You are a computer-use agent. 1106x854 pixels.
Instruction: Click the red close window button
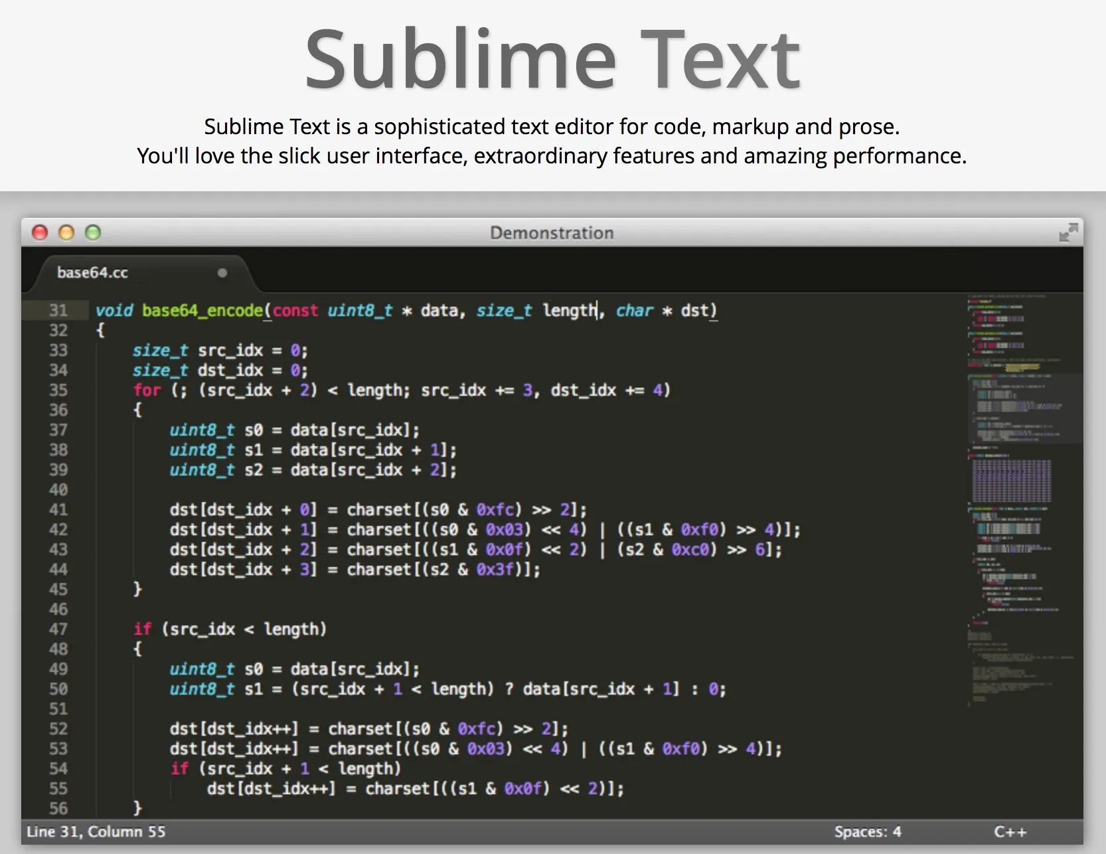point(40,232)
